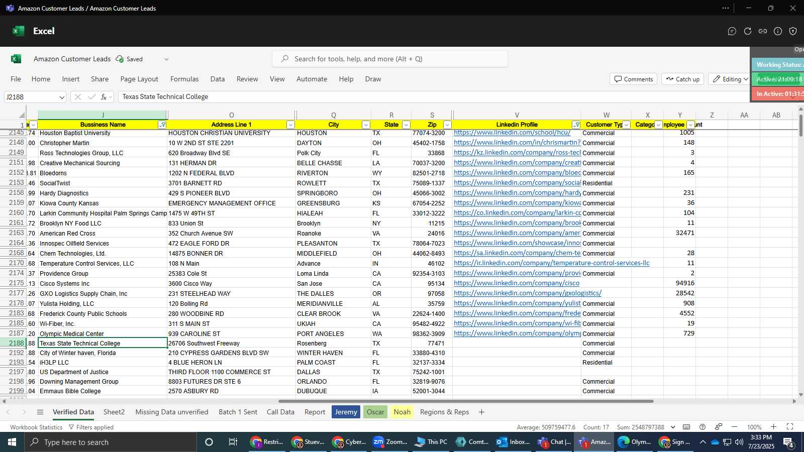This screenshot has height=452, width=804.
Task: Click the insert function fx icon
Action: [x=104, y=97]
